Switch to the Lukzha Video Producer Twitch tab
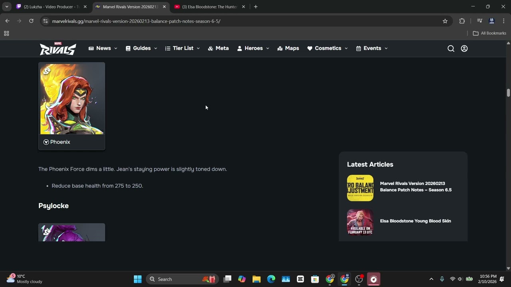This screenshot has width=511, height=287. pos(51,7)
